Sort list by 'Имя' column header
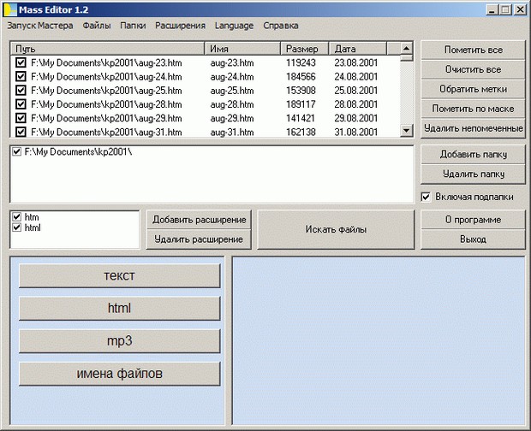 click(x=244, y=49)
